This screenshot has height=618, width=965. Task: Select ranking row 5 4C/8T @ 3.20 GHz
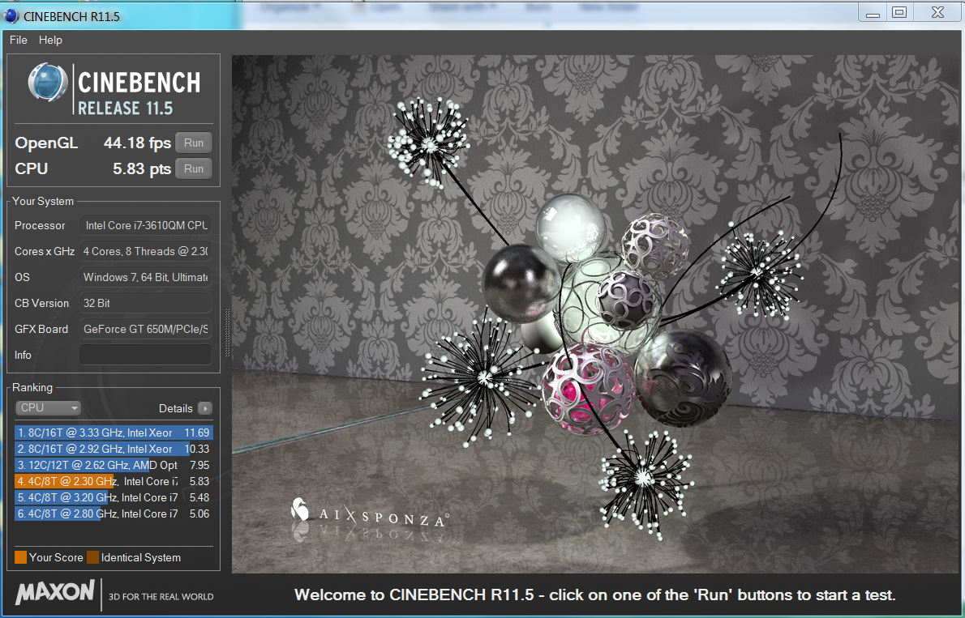click(x=114, y=497)
